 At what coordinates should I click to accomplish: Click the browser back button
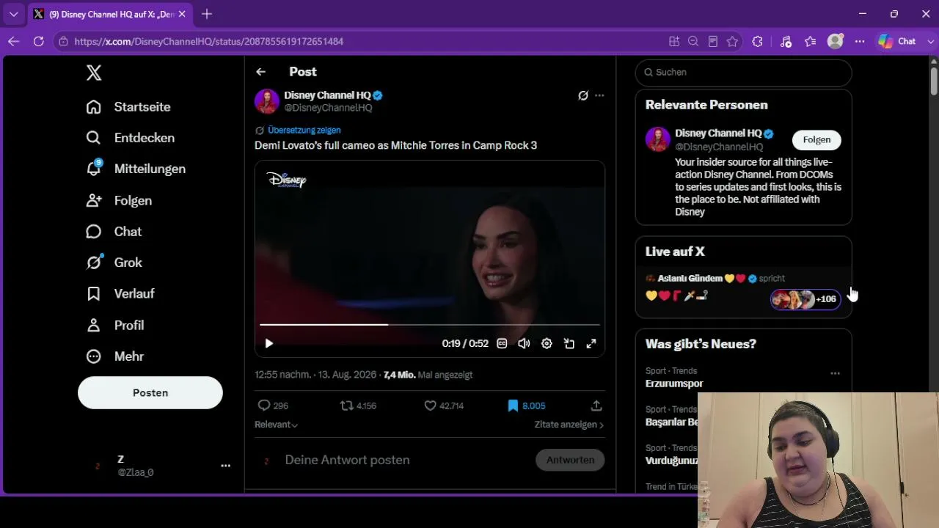(13, 42)
